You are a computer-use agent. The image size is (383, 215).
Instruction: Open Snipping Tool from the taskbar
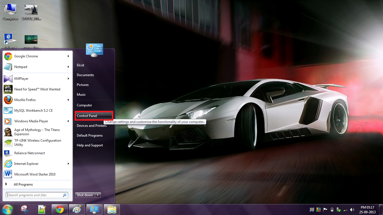(x=25, y=209)
